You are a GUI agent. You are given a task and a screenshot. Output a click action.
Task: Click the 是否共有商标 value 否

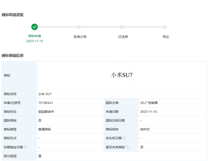click(x=142, y=147)
